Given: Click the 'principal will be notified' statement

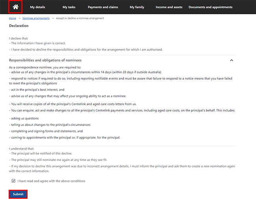Looking at the screenshot, I should tap(41, 153).
